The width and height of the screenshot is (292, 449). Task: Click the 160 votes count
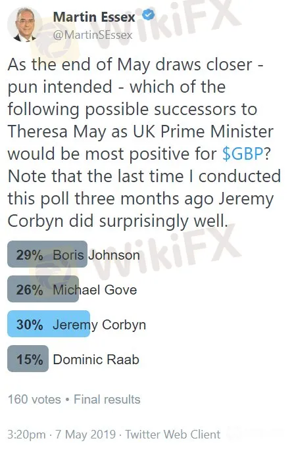click(34, 400)
